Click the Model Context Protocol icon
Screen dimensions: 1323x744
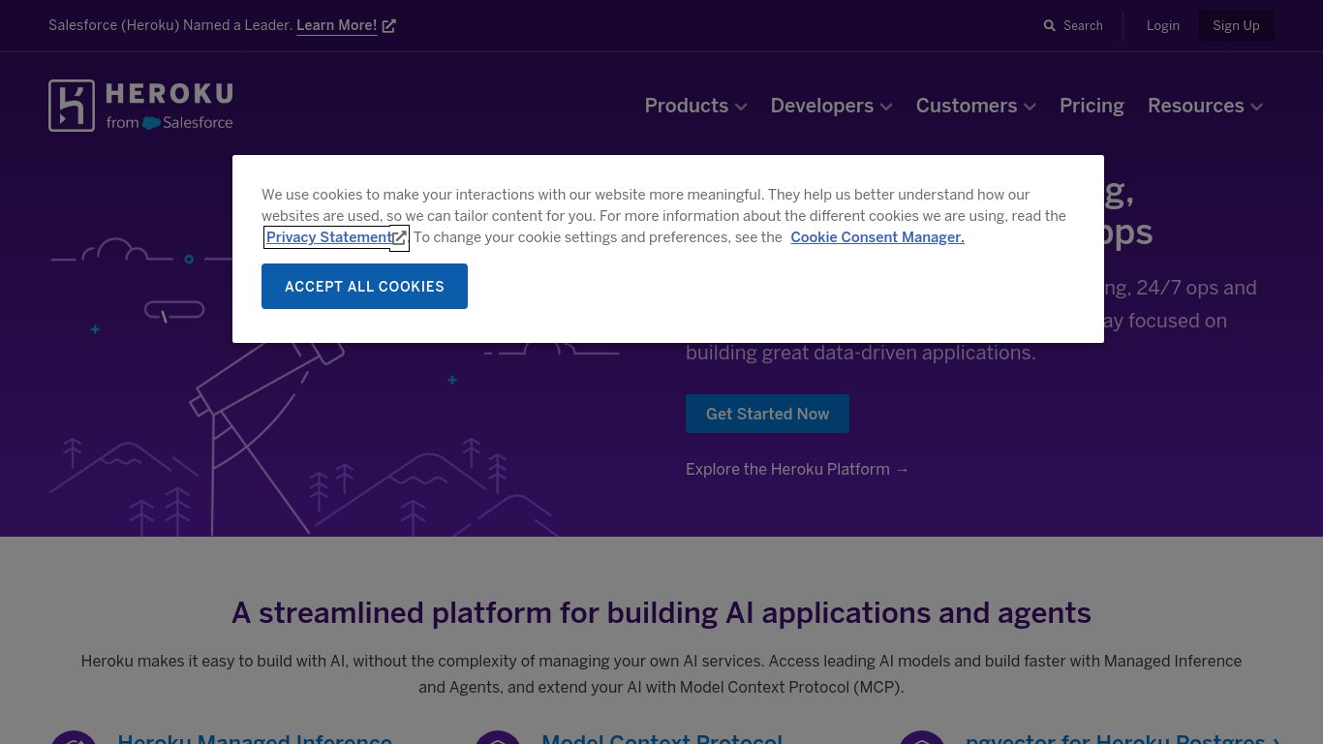[498, 737]
